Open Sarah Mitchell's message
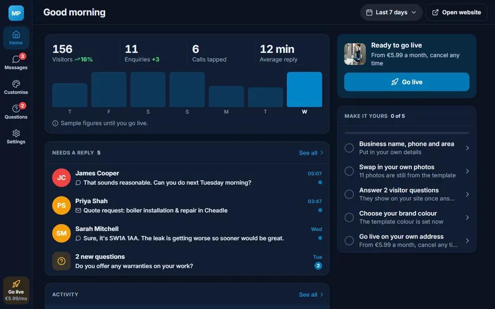This screenshot has height=309, width=495. tap(187, 233)
